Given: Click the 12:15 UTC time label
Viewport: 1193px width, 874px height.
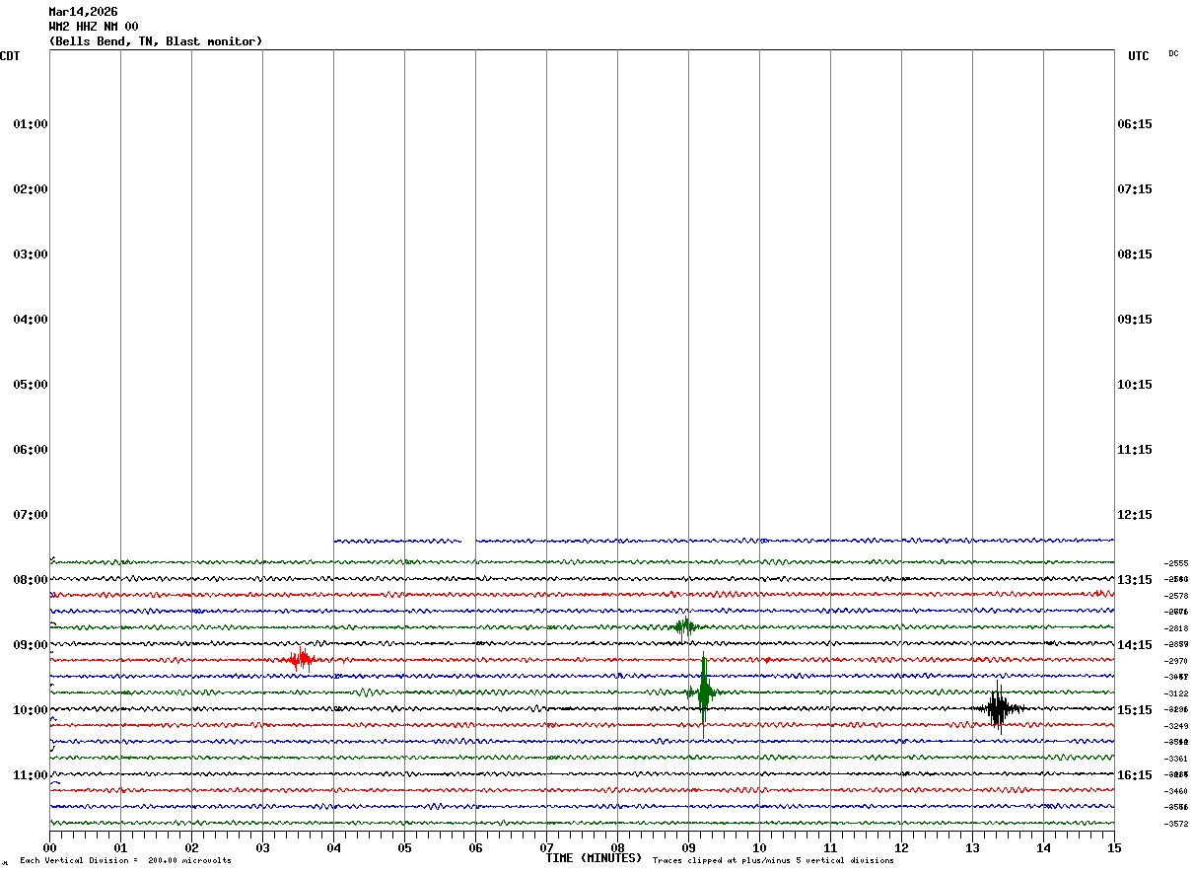Looking at the screenshot, I should point(1135,515).
